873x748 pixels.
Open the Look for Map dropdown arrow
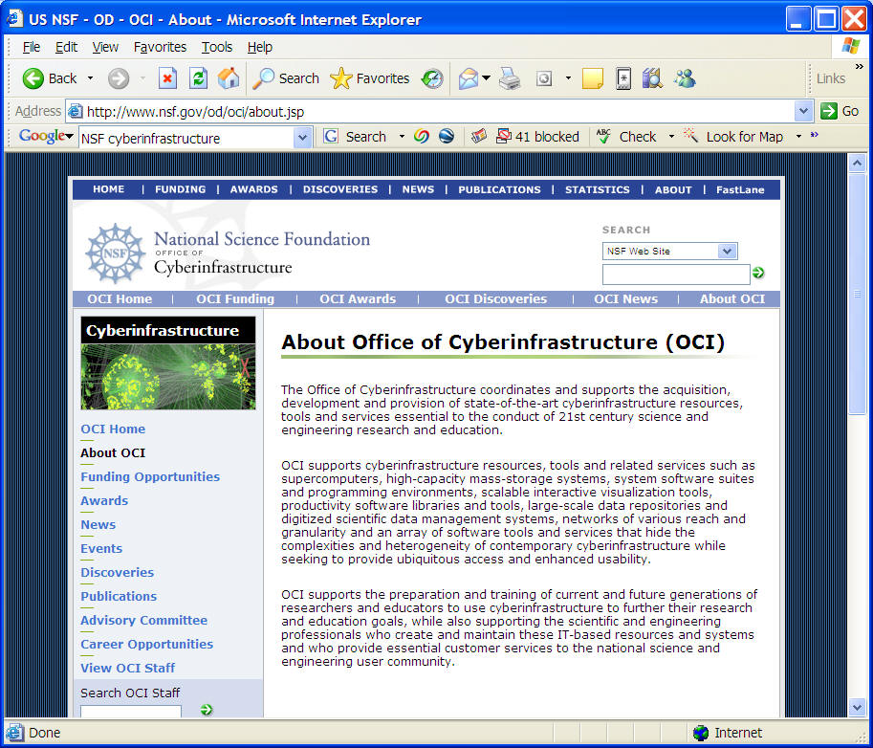[x=799, y=137]
